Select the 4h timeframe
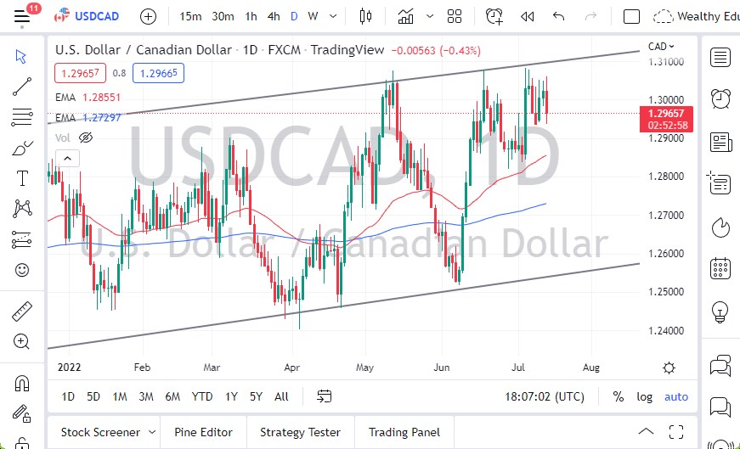Screen dimensions: 740x449 click(274, 16)
